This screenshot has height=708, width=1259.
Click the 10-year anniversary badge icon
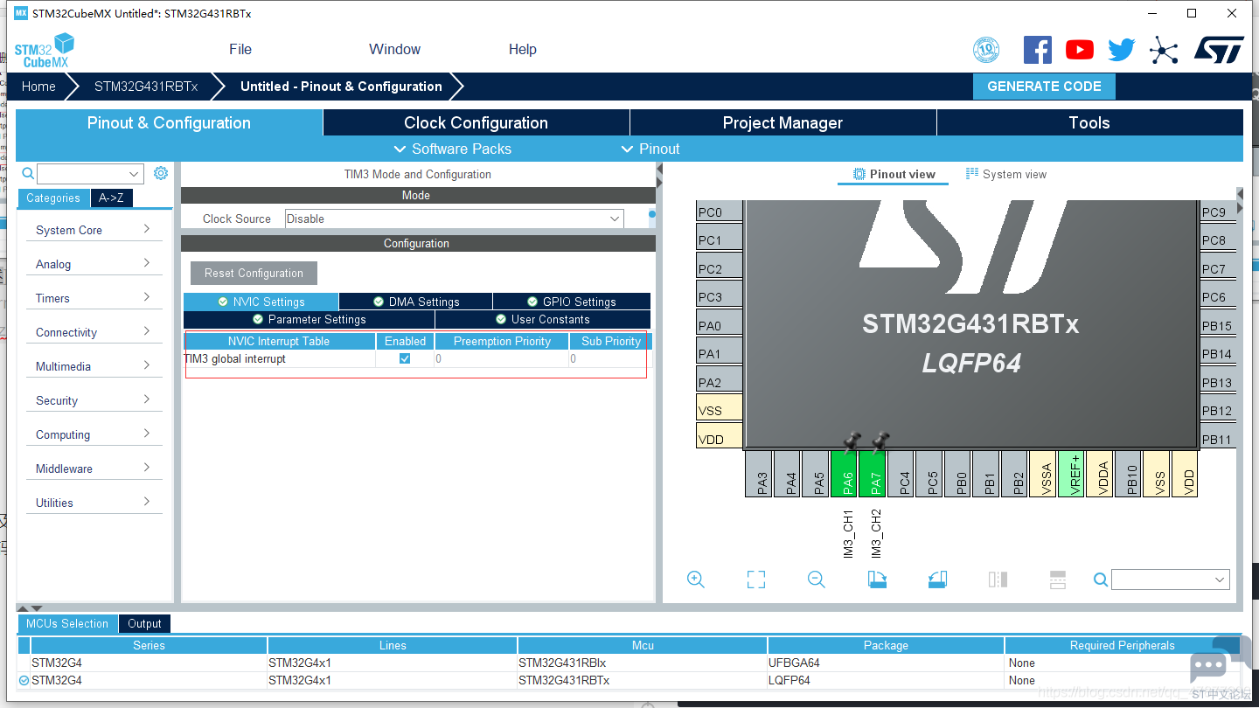point(986,50)
